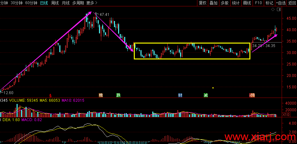297x144 pixels.
Task: Open the blue 财 event marker
Action: point(180,95)
